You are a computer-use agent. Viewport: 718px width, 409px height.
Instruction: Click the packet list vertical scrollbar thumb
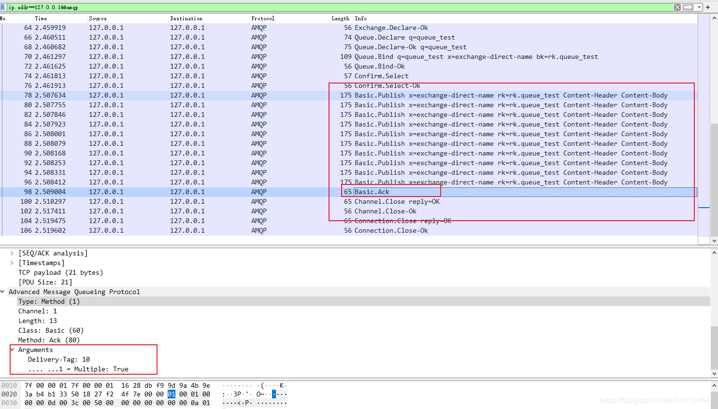point(714,180)
